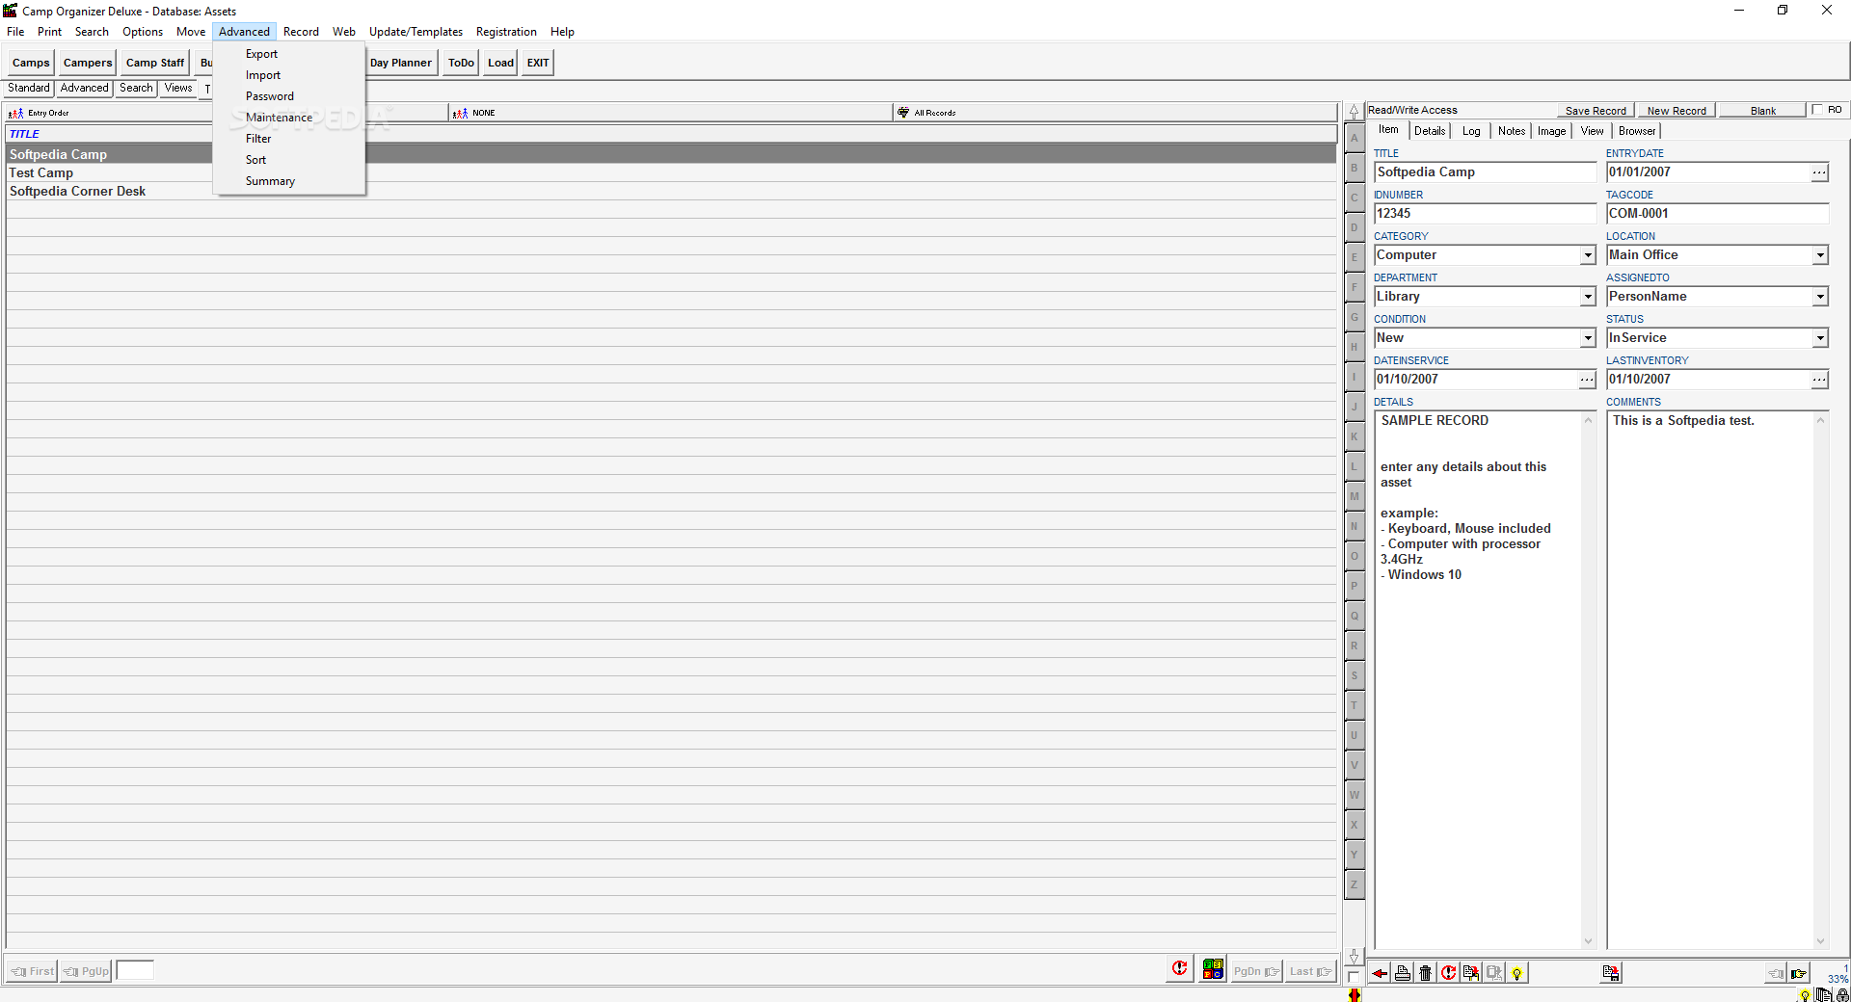Click the New Record button
This screenshot has width=1851, height=1002.
click(1677, 111)
